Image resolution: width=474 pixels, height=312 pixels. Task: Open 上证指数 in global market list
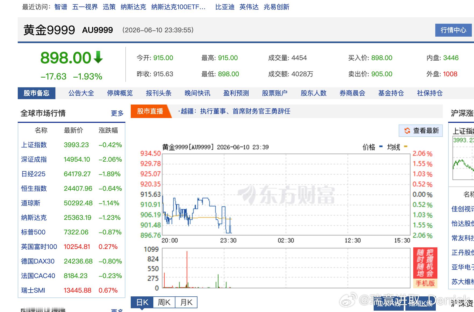pos(34,145)
